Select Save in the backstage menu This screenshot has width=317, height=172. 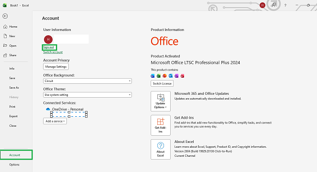point(12,78)
